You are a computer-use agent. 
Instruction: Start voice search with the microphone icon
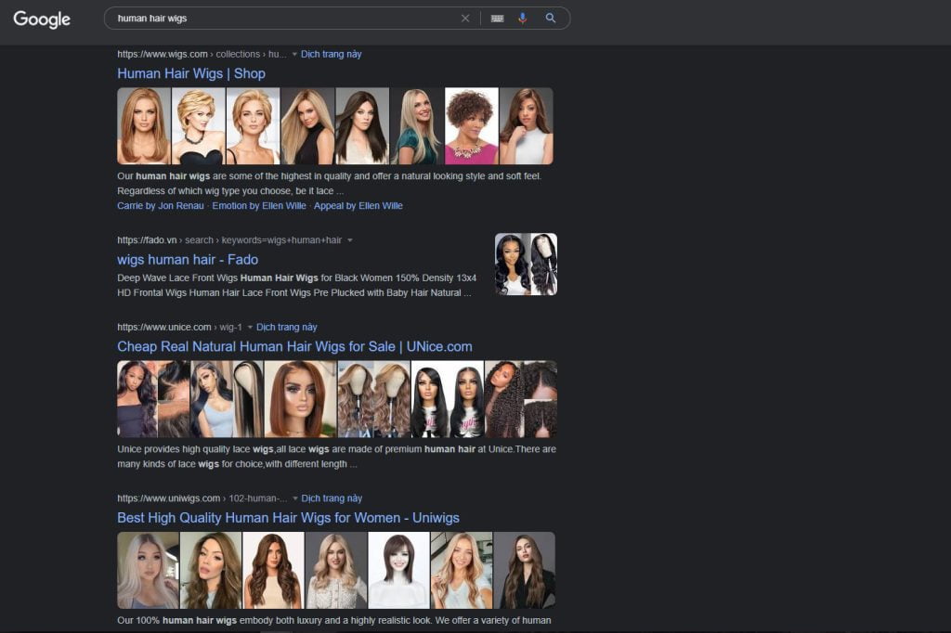point(523,18)
